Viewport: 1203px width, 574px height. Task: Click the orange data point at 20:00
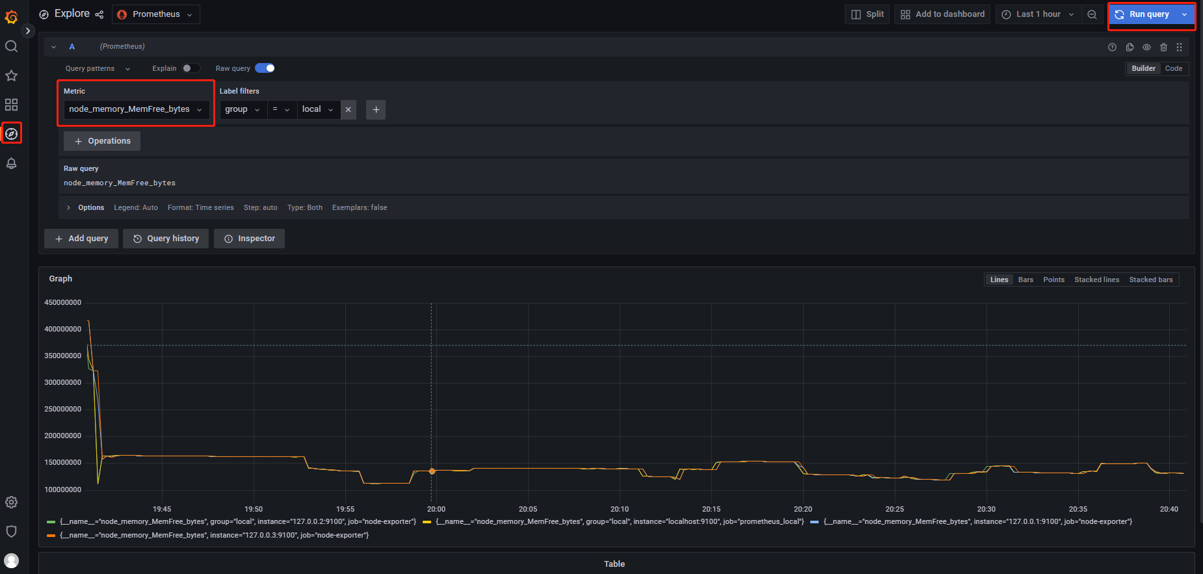[x=432, y=471]
